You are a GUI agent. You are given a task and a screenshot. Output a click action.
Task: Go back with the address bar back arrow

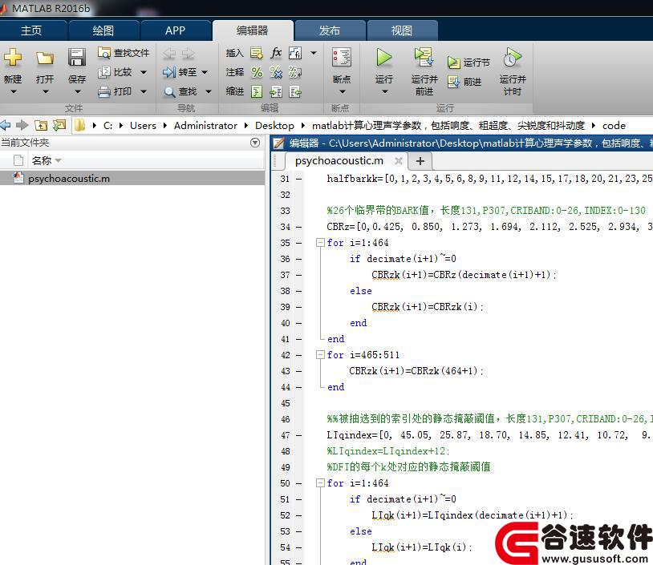pos(6,125)
